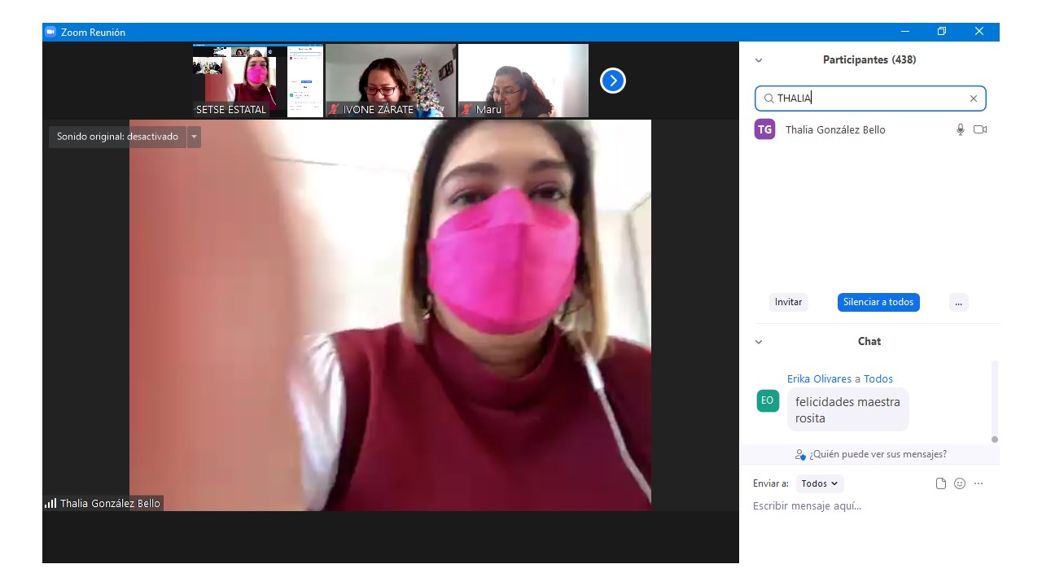Click Invitar button
Screen dimensions: 1042x586
pyautogui.click(x=788, y=302)
